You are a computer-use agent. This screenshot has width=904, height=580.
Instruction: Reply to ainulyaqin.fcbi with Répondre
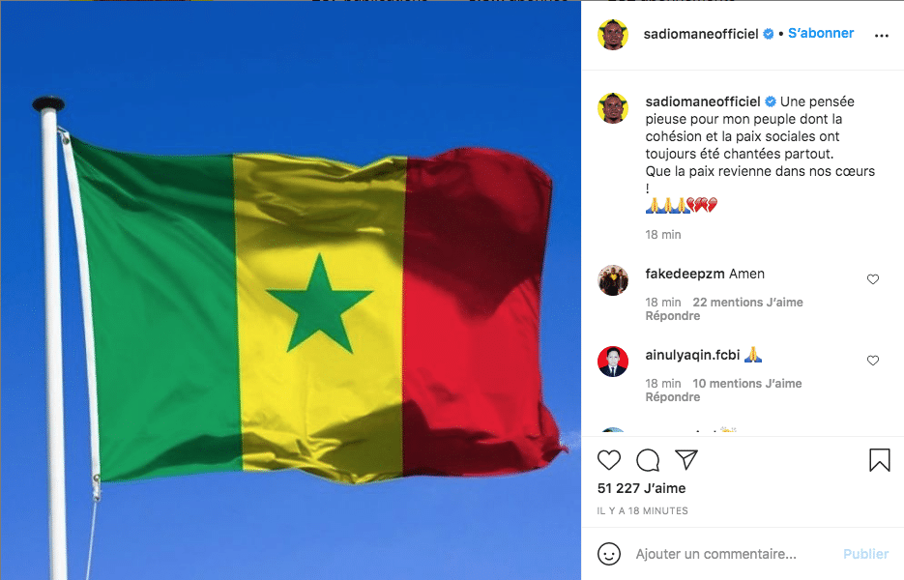point(672,397)
